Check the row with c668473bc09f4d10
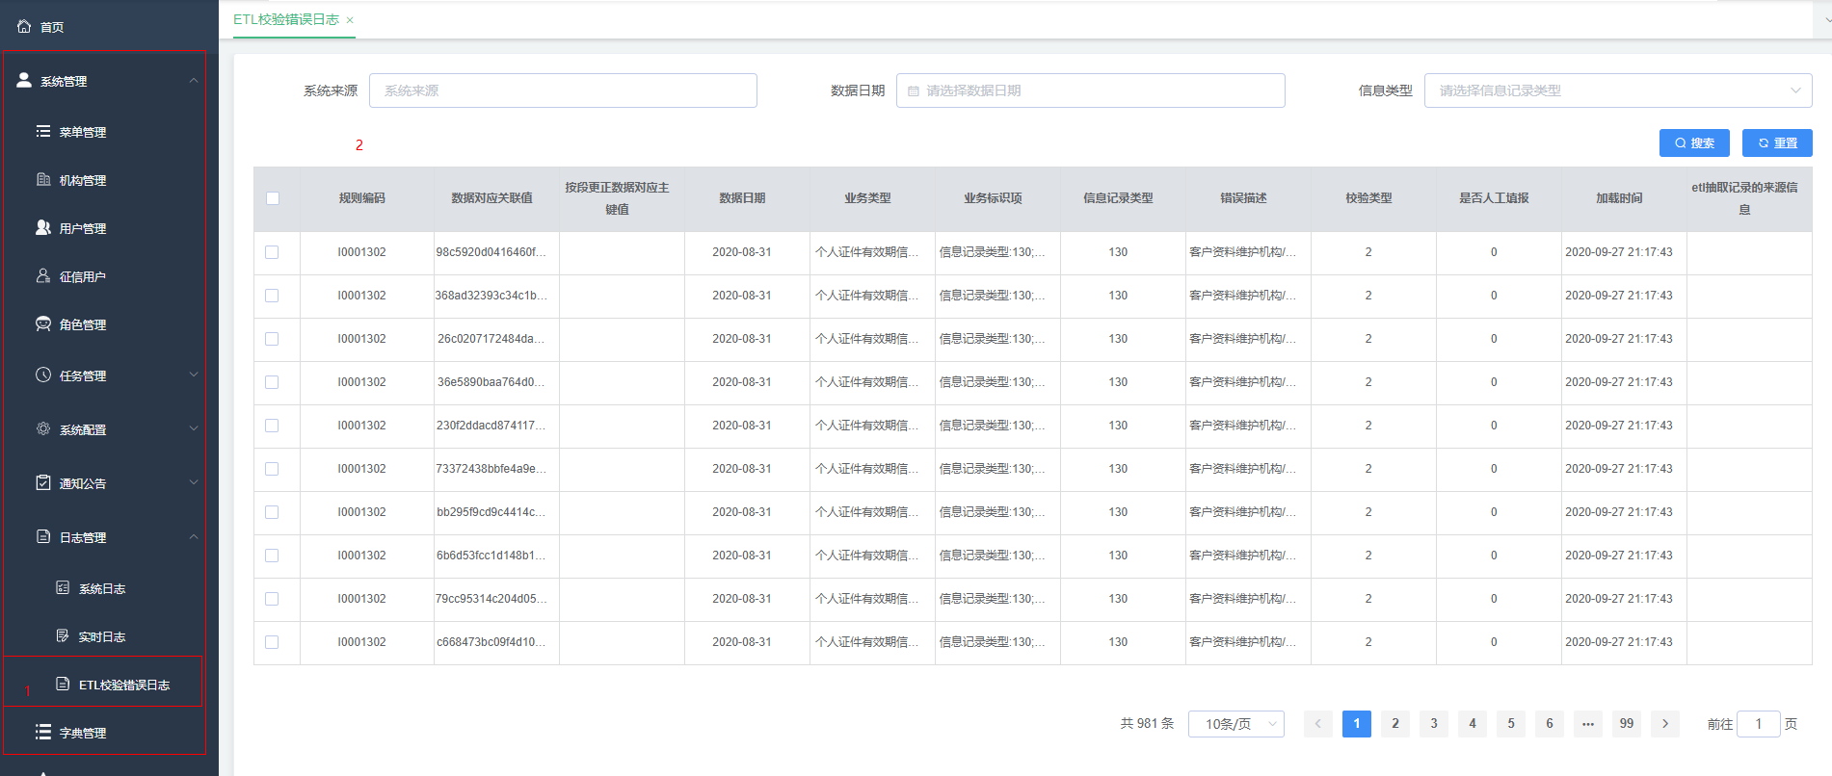 pyautogui.click(x=272, y=642)
